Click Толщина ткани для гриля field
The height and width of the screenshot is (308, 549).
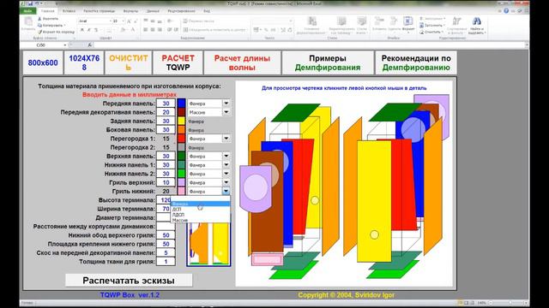tap(166, 261)
